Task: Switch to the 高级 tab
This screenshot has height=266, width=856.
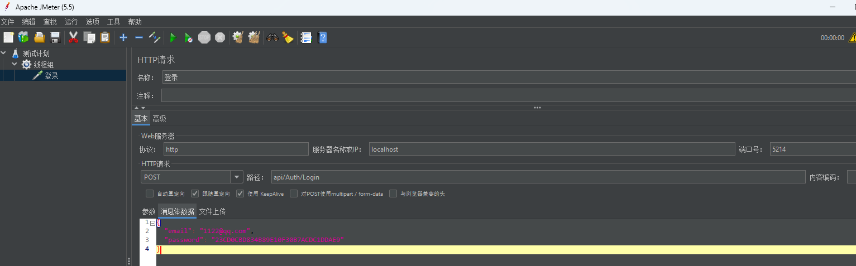Action: click(x=159, y=118)
